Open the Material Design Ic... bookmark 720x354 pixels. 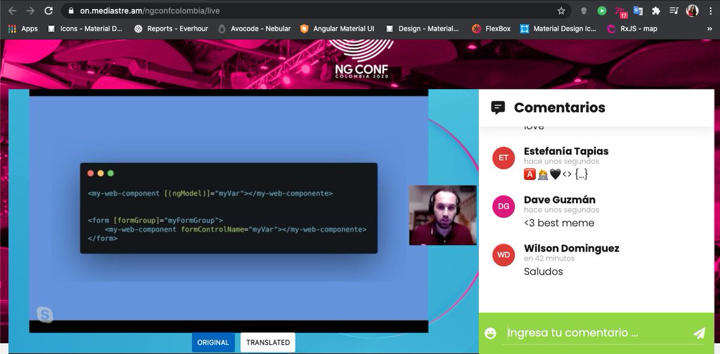(x=558, y=28)
